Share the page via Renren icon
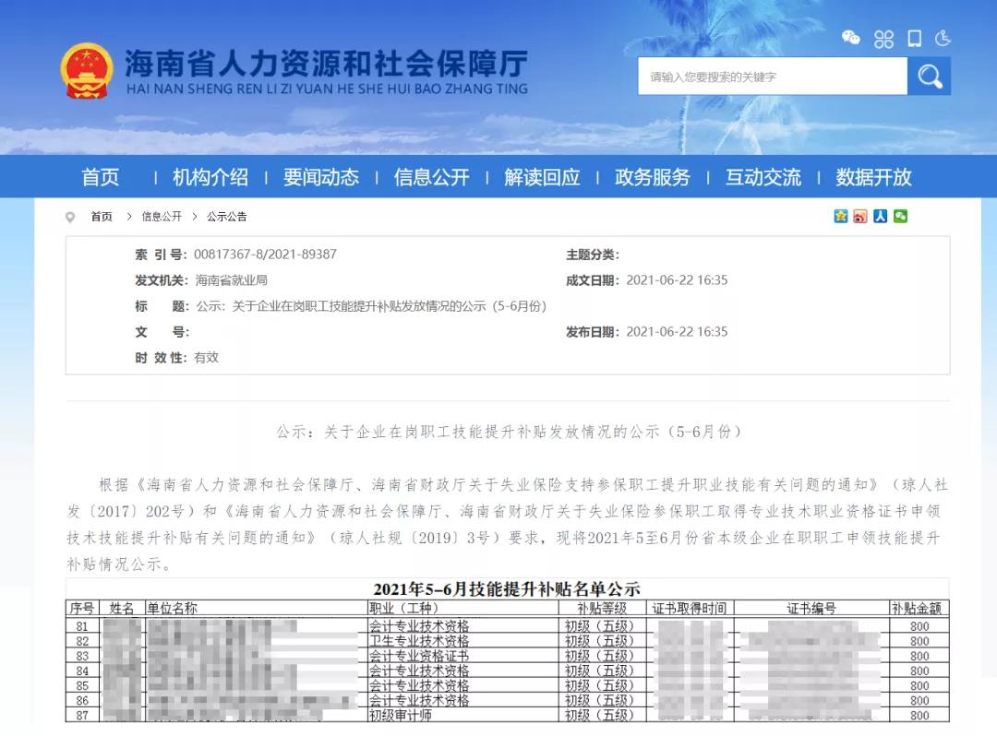Image resolution: width=997 pixels, height=736 pixels. pos(880,217)
